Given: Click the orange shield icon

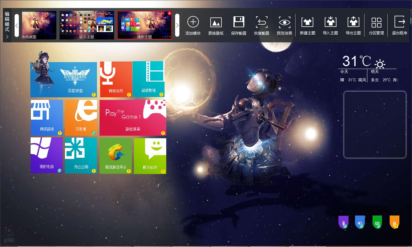Looking at the screenshot, I should 395,222.
